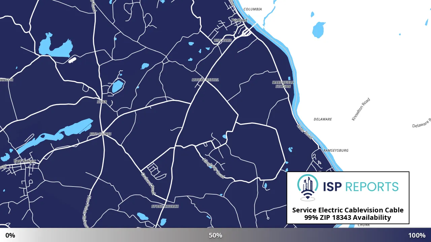Image resolution: width=431 pixels, height=242 pixels.
Task: Click the Ramseysburg place label
Action: coord(336,151)
